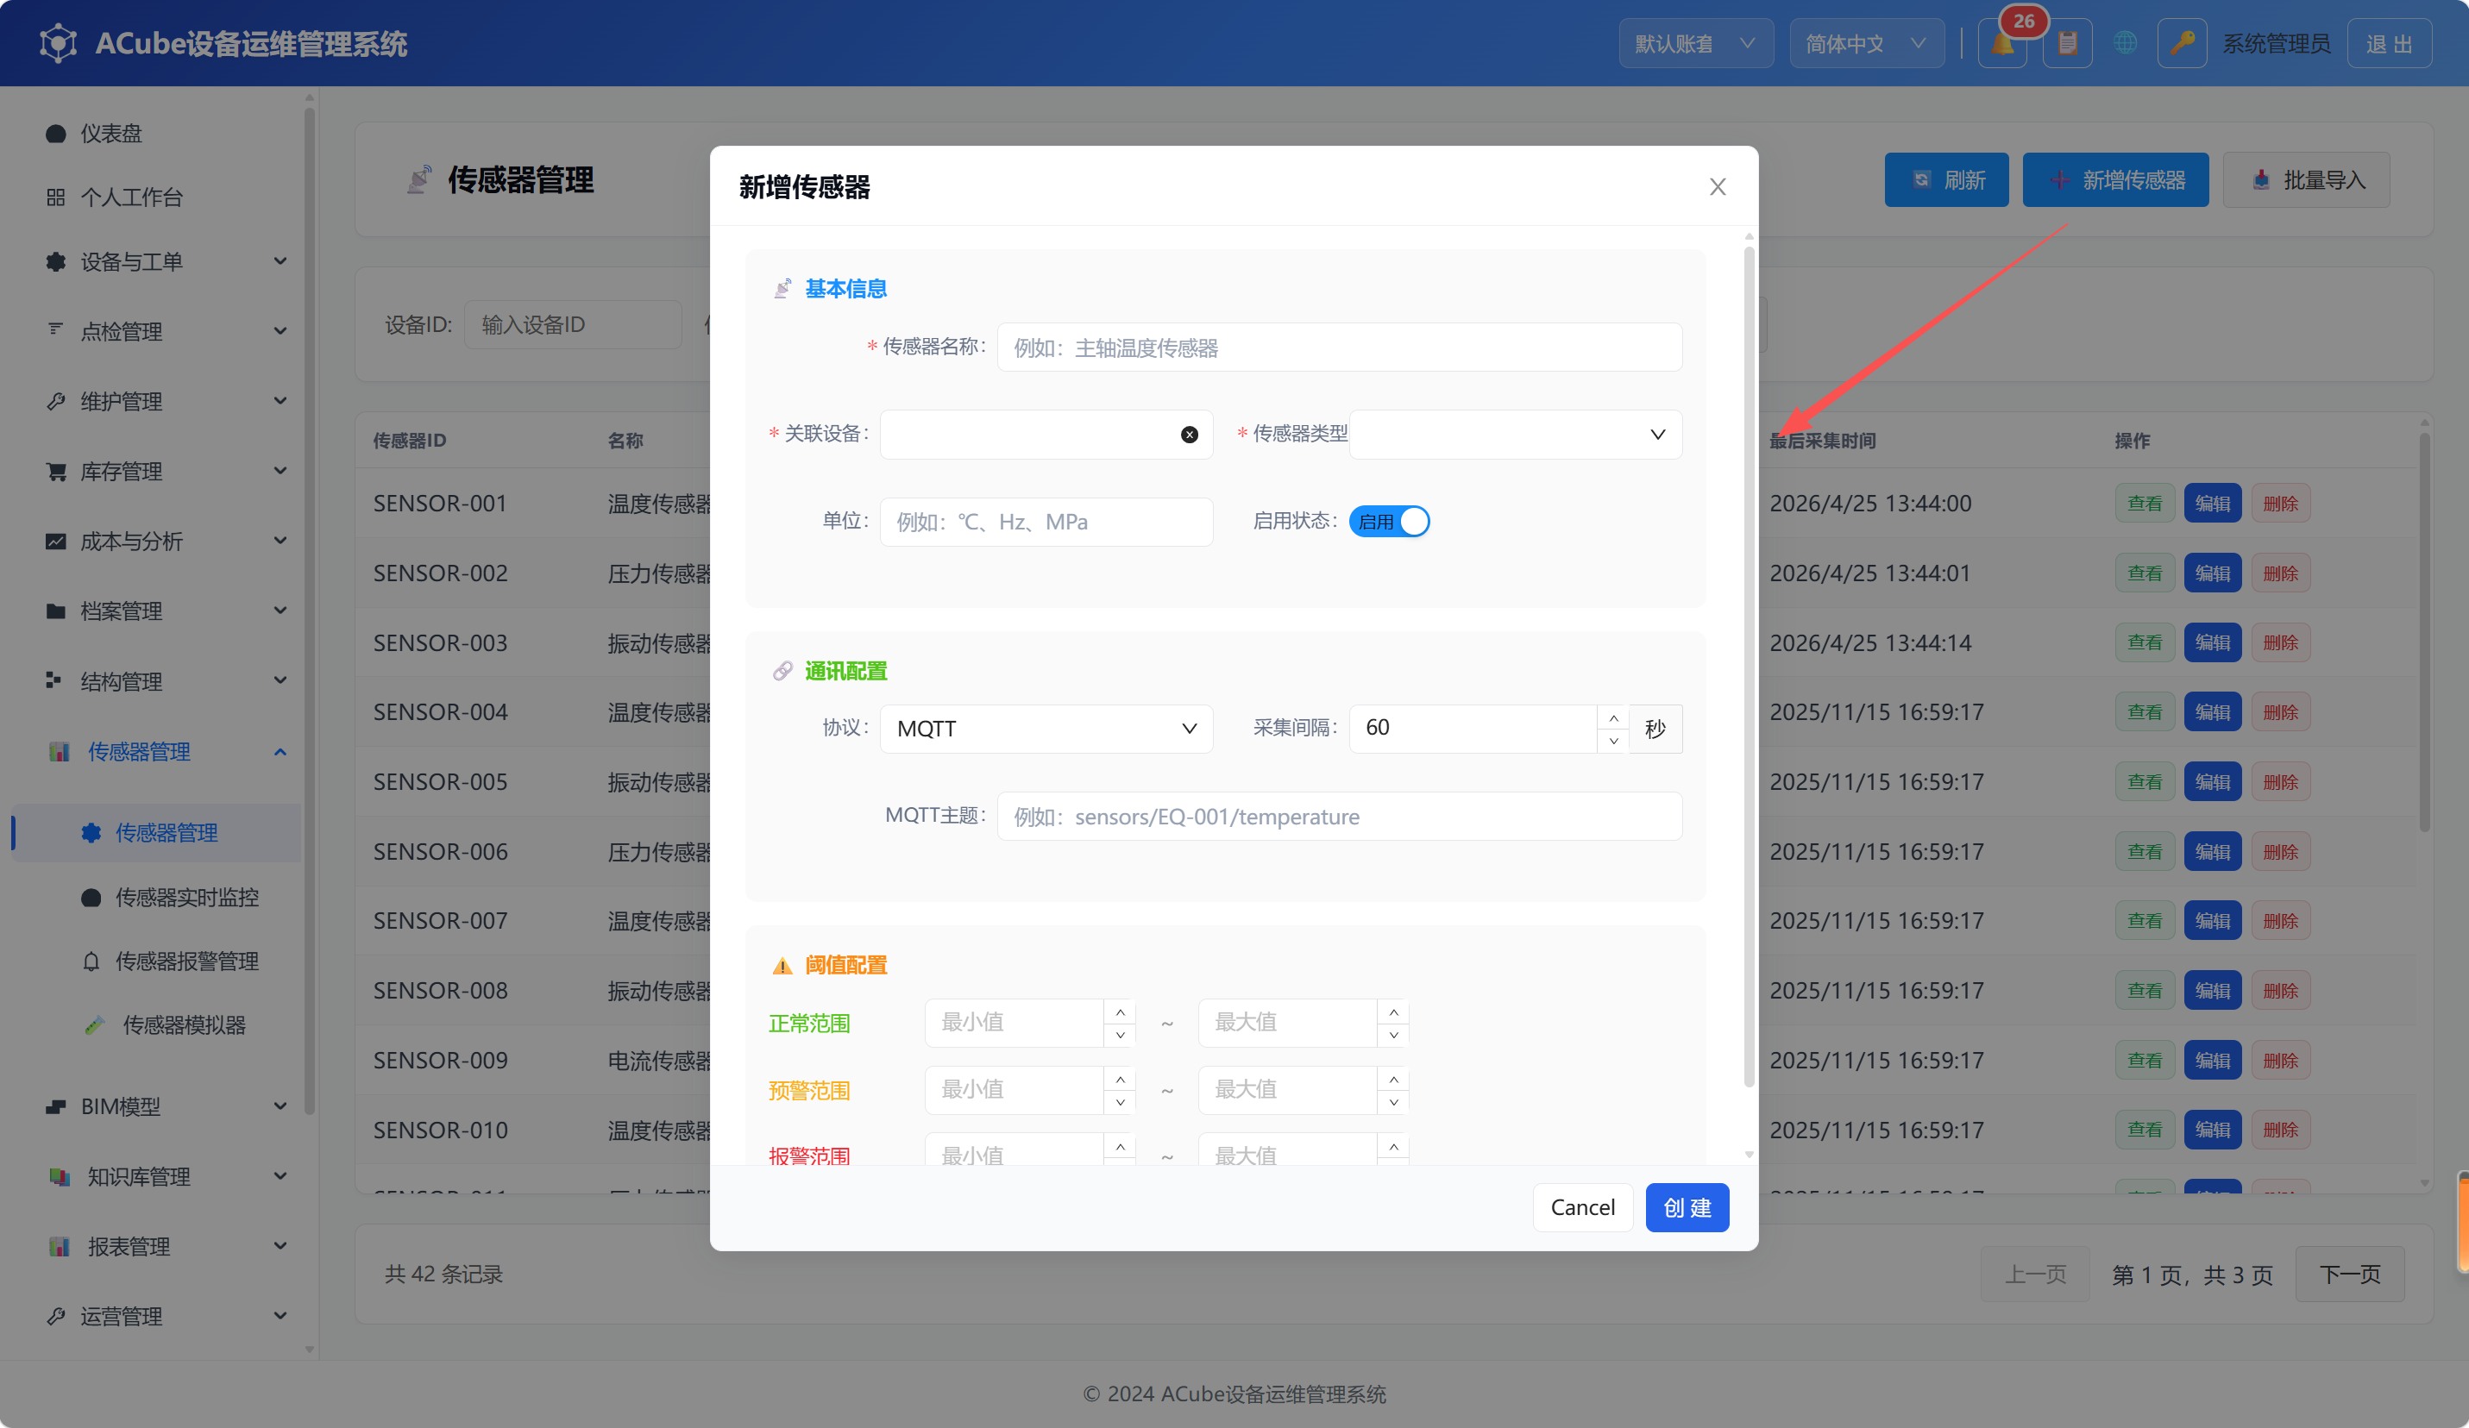Click the 退出 button
The image size is (2469, 1428).
2389,43
